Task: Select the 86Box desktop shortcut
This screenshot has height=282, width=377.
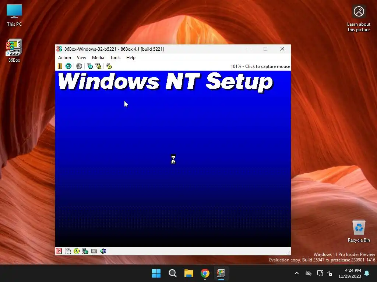Action: pyautogui.click(x=14, y=51)
